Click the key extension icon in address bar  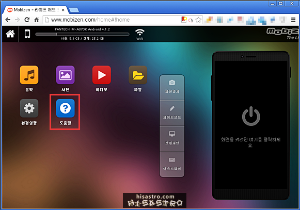click(191, 20)
